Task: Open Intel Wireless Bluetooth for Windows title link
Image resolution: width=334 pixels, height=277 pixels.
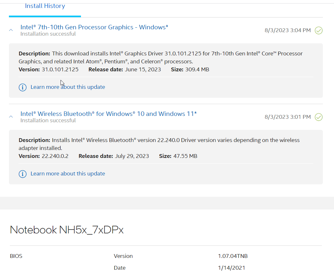Action: [x=108, y=114]
